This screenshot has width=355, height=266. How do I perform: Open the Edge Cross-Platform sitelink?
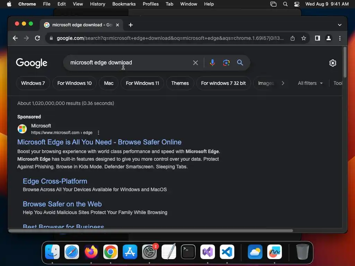pos(55,181)
